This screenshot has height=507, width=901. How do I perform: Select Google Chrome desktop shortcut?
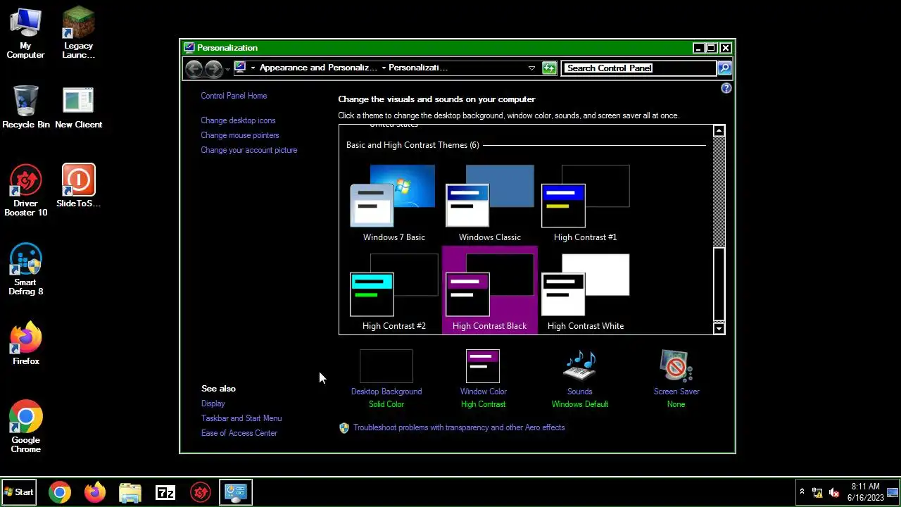[26, 427]
